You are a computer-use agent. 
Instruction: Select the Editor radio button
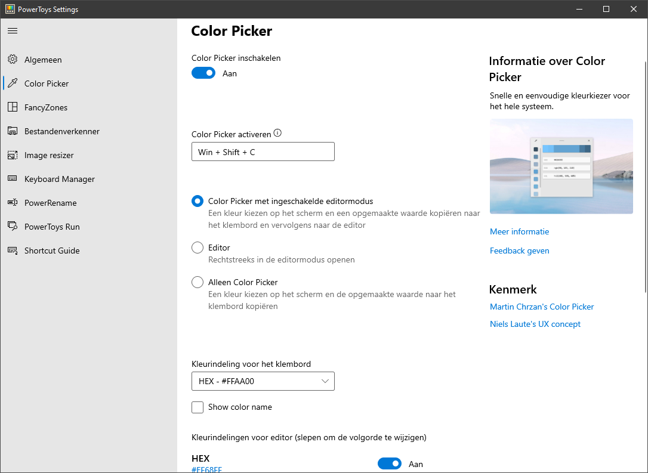[198, 248]
